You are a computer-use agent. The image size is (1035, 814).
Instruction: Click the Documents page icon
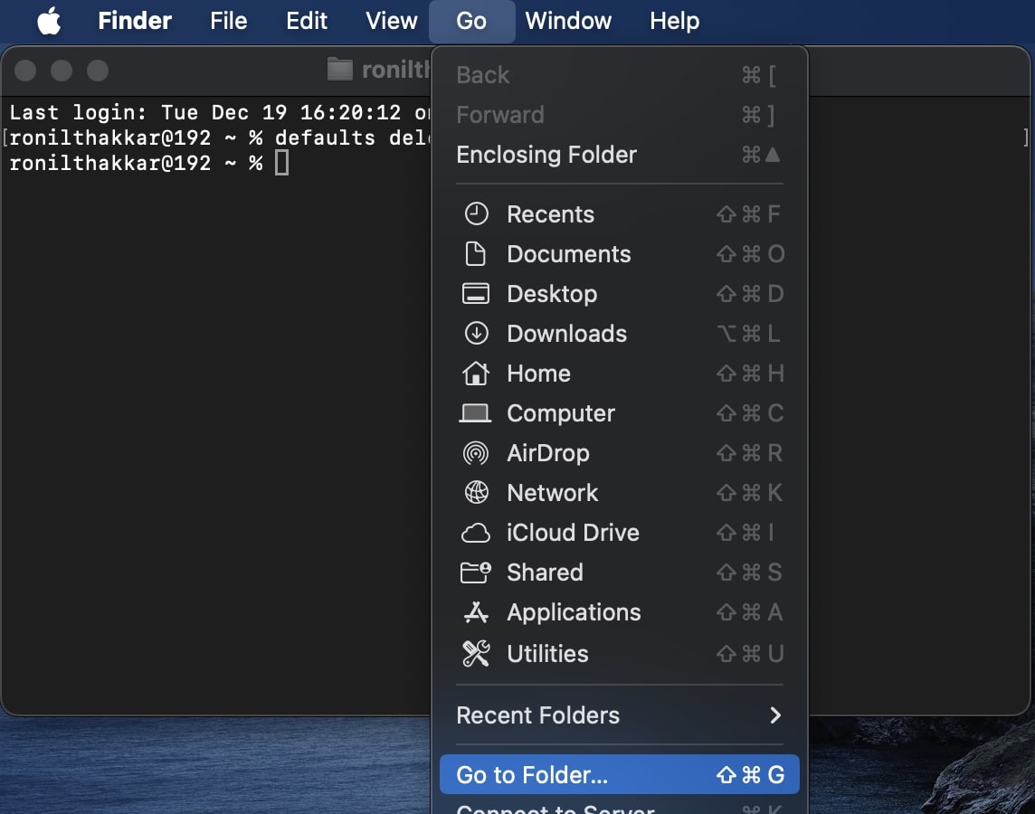coord(475,254)
